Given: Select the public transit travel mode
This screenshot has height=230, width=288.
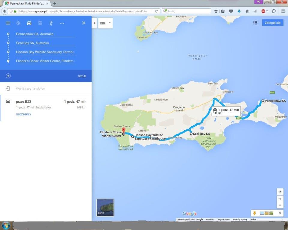Looking at the screenshot, I should pos(40,23).
